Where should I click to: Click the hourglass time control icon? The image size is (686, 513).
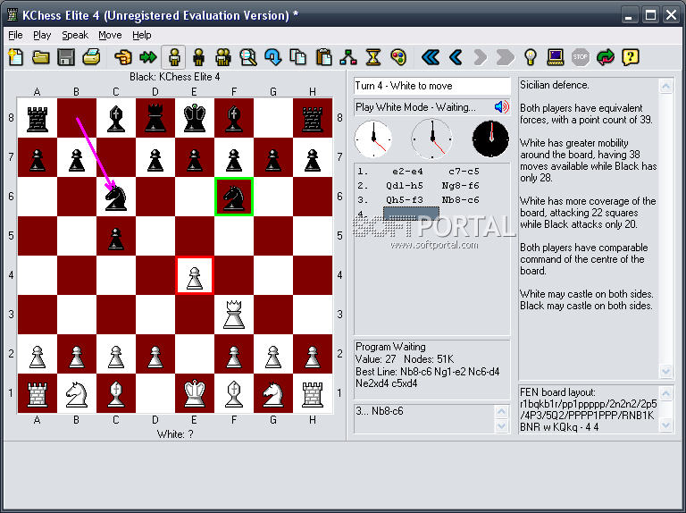click(x=373, y=57)
